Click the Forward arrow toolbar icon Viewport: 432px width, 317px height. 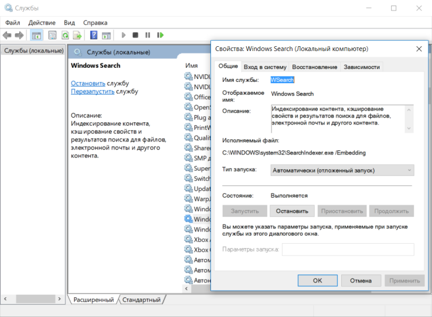pyautogui.click(x=19, y=35)
